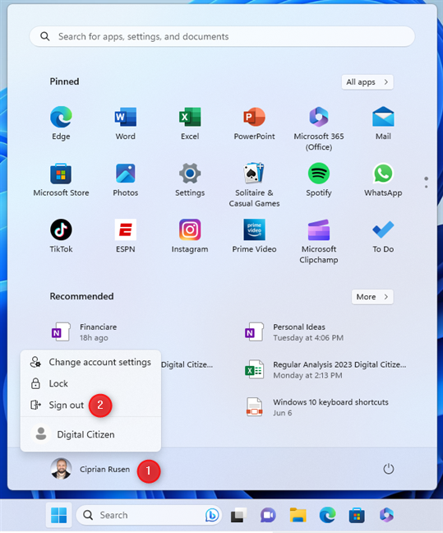Screen dimensions: 443x533
Task: Open Microsoft Store taskbar icon
Action: click(x=357, y=516)
